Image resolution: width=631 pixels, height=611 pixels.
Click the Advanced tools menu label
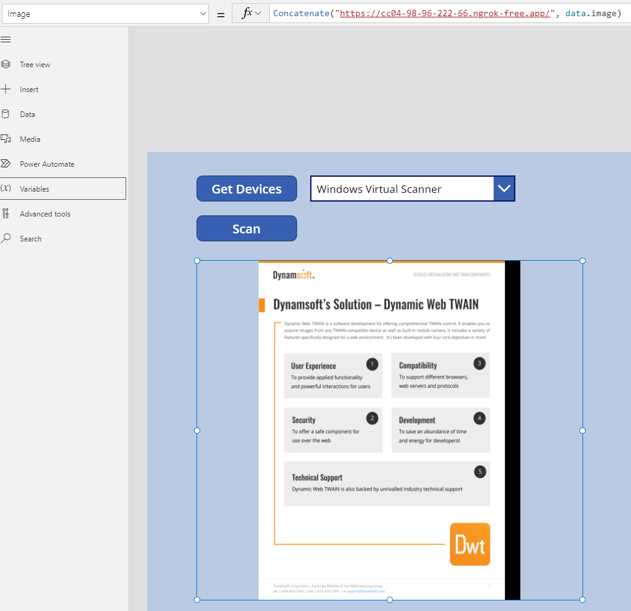(x=45, y=214)
